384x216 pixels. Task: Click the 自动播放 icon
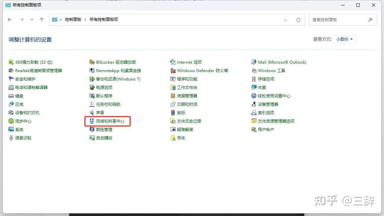point(92,138)
